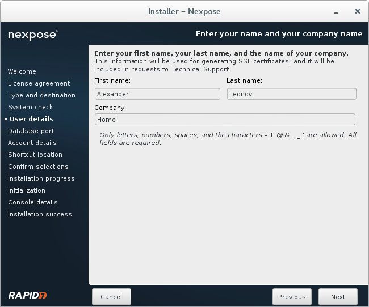This screenshot has height=307, width=369.
Task: Click the Company input field
Action: (x=225, y=120)
